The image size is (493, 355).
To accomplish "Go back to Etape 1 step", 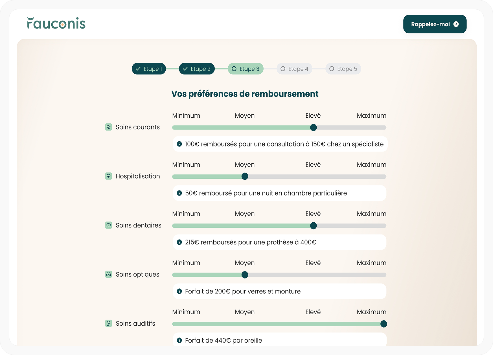I will point(149,69).
